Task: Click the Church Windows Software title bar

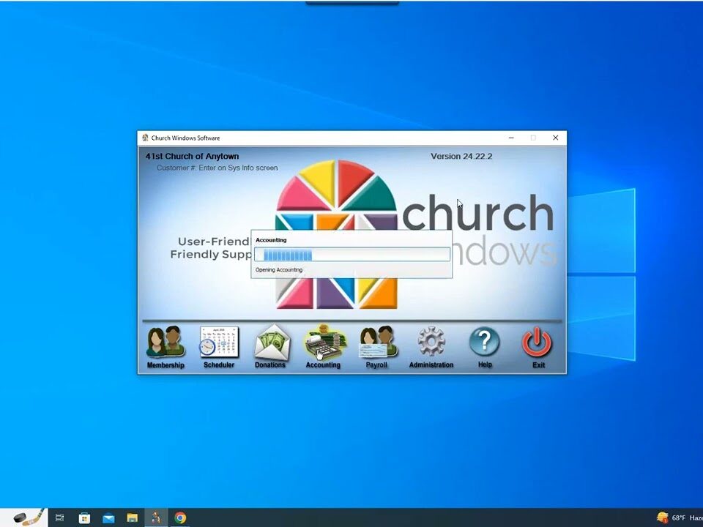Action: point(330,138)
